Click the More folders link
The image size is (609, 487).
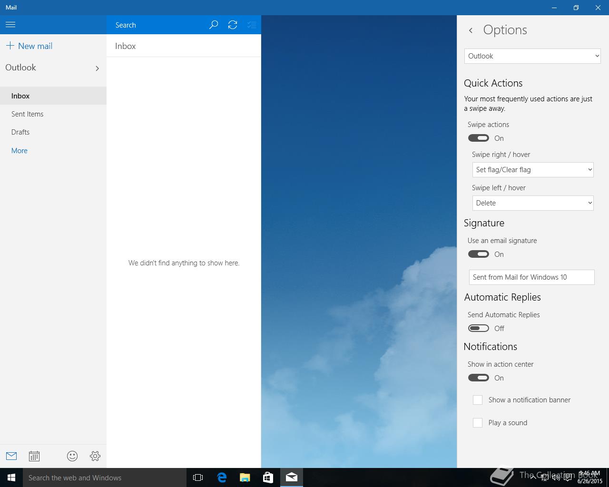pyautogui.click(x=20, y=151)
